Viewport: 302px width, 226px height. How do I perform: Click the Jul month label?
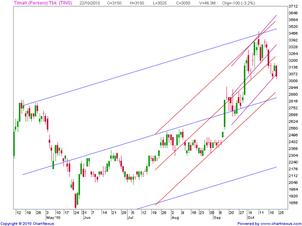(x=130, y=218)
